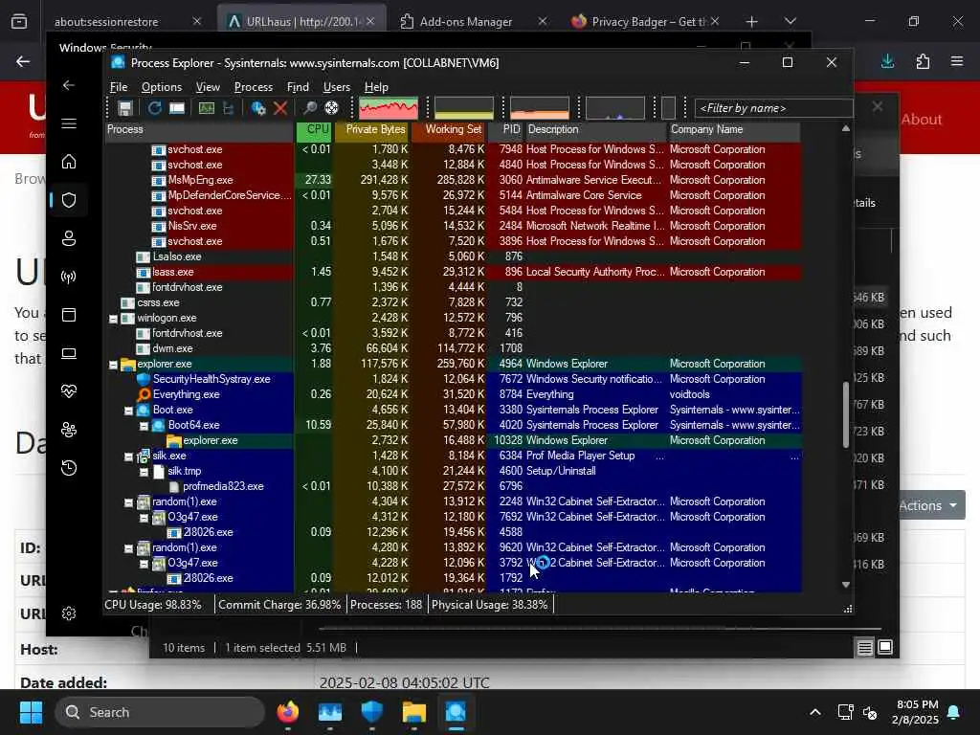Select the lsass.exe process row
980x735 pixels.
pyautogui.click(x=453, y=272)
